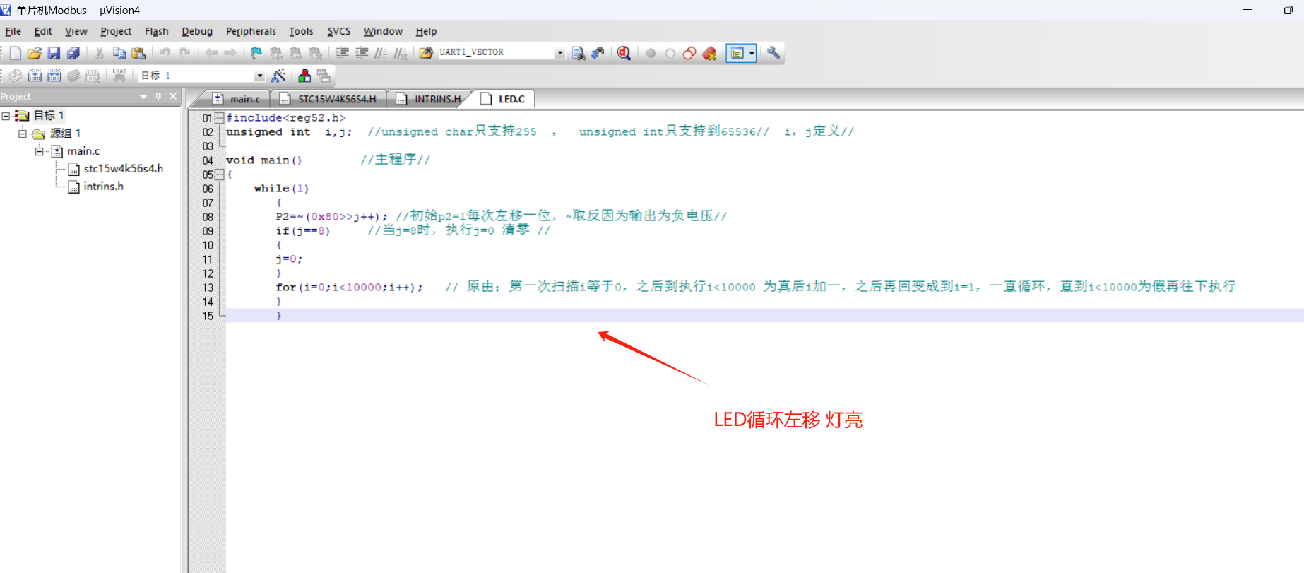Open the File menu
This screenshot has width=1304, height=573.
(x=13, y=31)
